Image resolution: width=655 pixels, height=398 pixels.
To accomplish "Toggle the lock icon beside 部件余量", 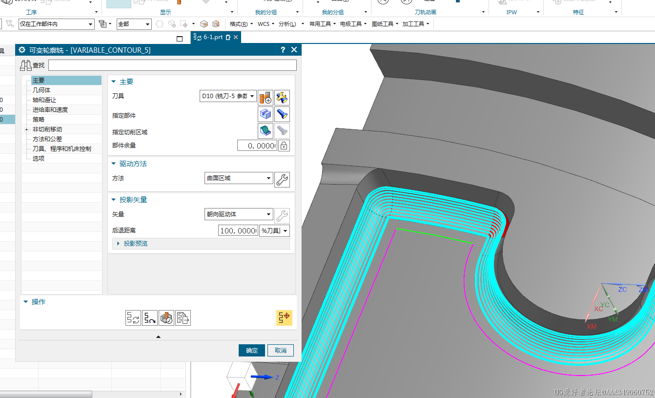I will tap(284, 146).
